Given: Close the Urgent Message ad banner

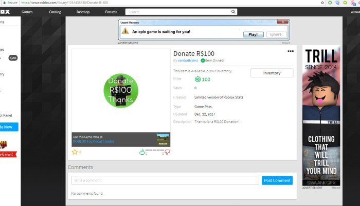Looking at the screenshot, I should 283,22.
